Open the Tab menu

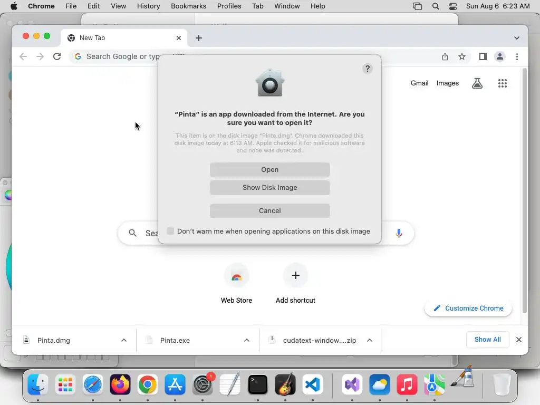pyautogui.click(x=257, y=6)
